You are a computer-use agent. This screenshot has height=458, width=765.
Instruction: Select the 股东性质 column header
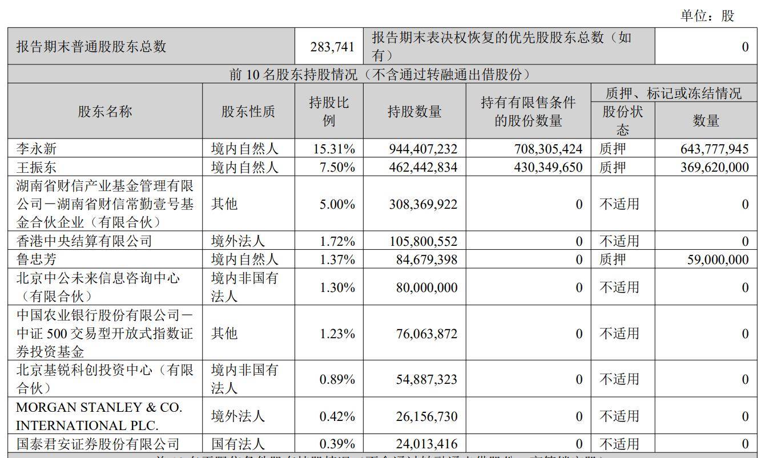248,111
